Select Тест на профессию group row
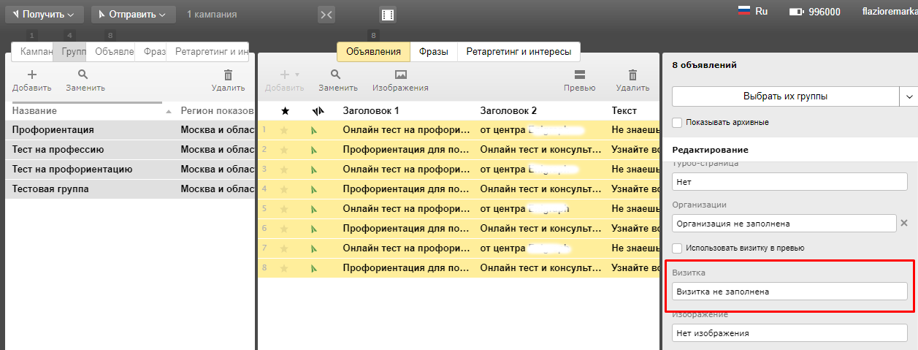This screenshot has height=350, width=918. (x=130, y=150)
